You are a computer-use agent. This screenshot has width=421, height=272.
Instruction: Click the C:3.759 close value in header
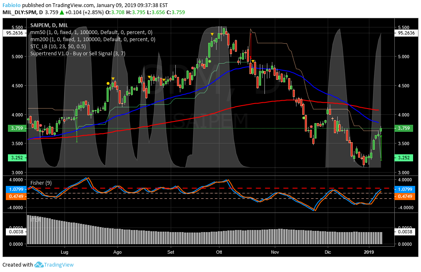tap(176, 12)
